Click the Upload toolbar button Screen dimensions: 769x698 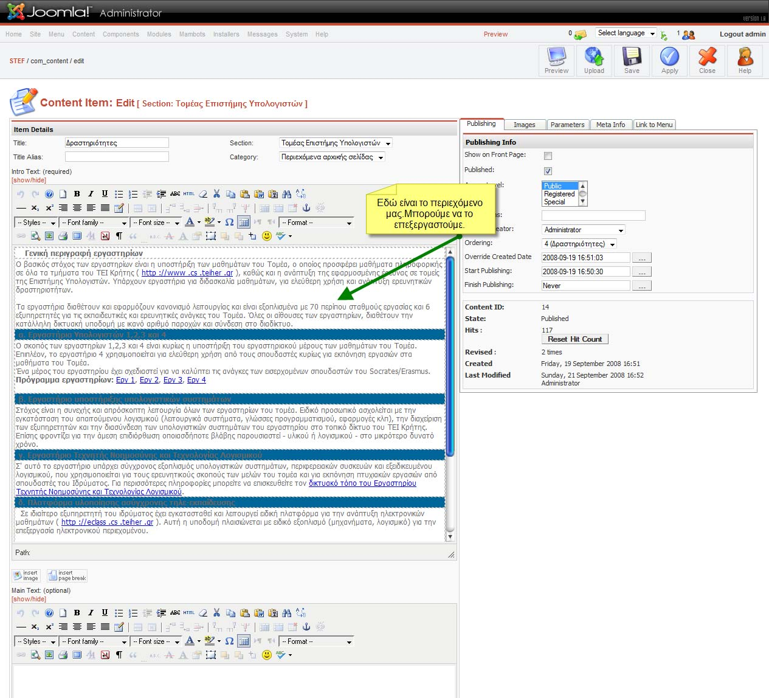click(x=594, y=60)
